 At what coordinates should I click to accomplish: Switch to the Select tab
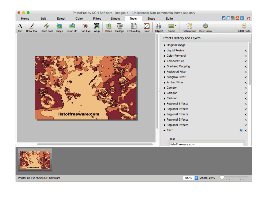click(x=61, y=19)
